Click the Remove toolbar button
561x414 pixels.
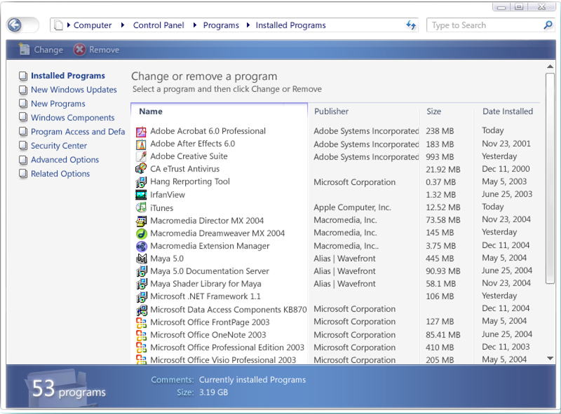coord(97,50)
